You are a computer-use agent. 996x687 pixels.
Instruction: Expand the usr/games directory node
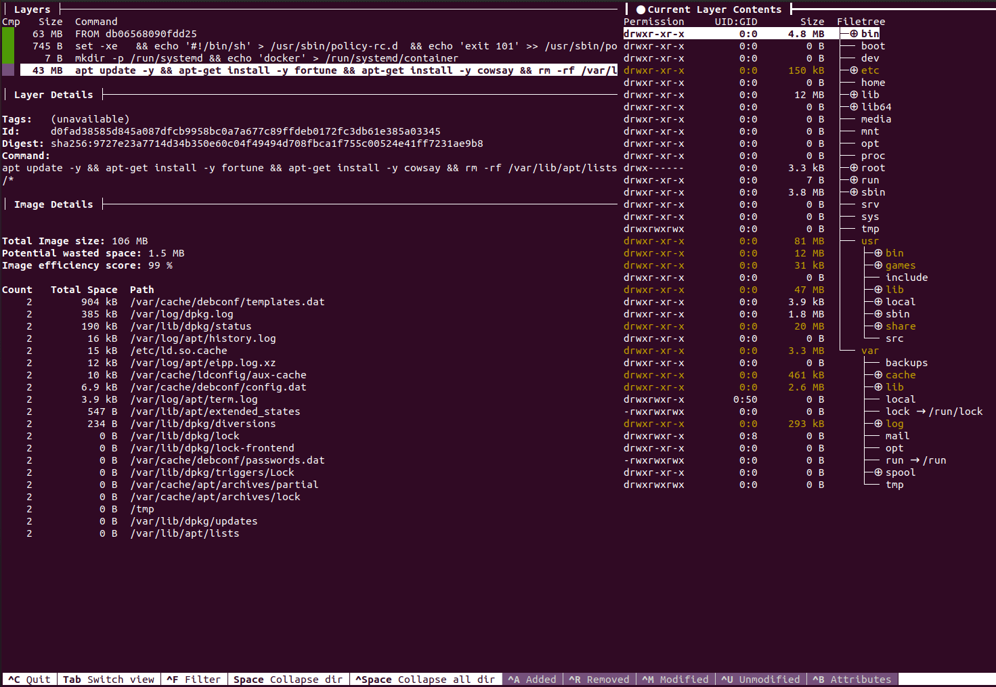pos(878,265)
